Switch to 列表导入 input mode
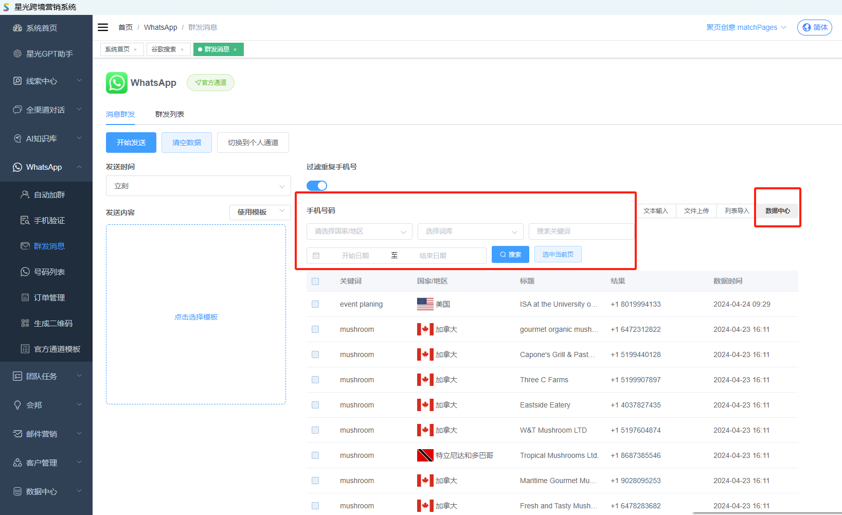Viewport: 842px width, 515px height. coord(737,211)
